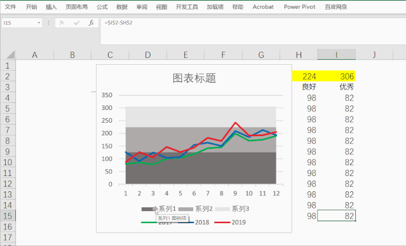Click vertical axis label 350
Viewport: 406px width, 246px height.
pyautogui.click(x=107, y=95)
